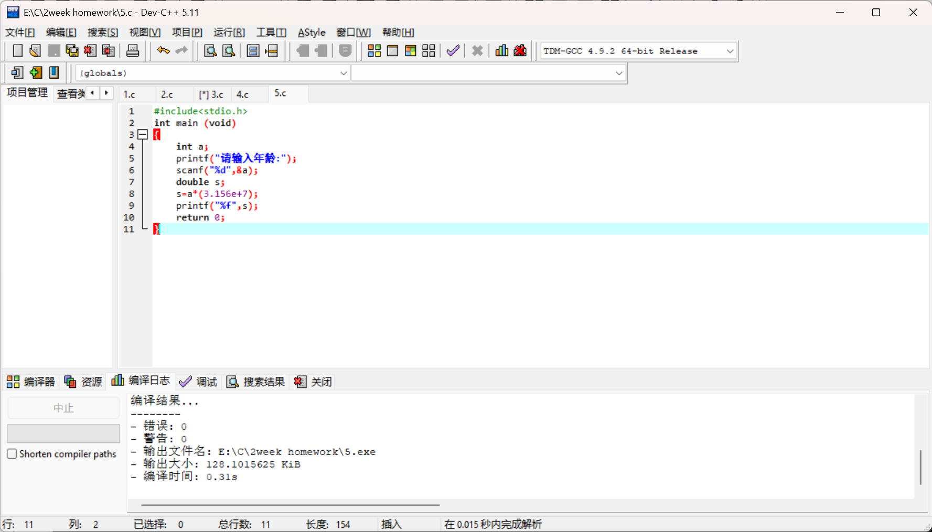Viewport: 932px width, 532px height.
Task: Click the Goto Bookmarks toolbar icon
Action: click(x=54, y=72)
